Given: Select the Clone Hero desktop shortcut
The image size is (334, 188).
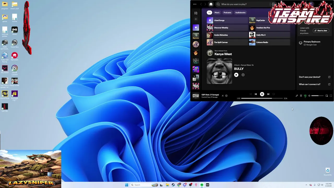Looking at the screenshot, I should coord(14,44).
